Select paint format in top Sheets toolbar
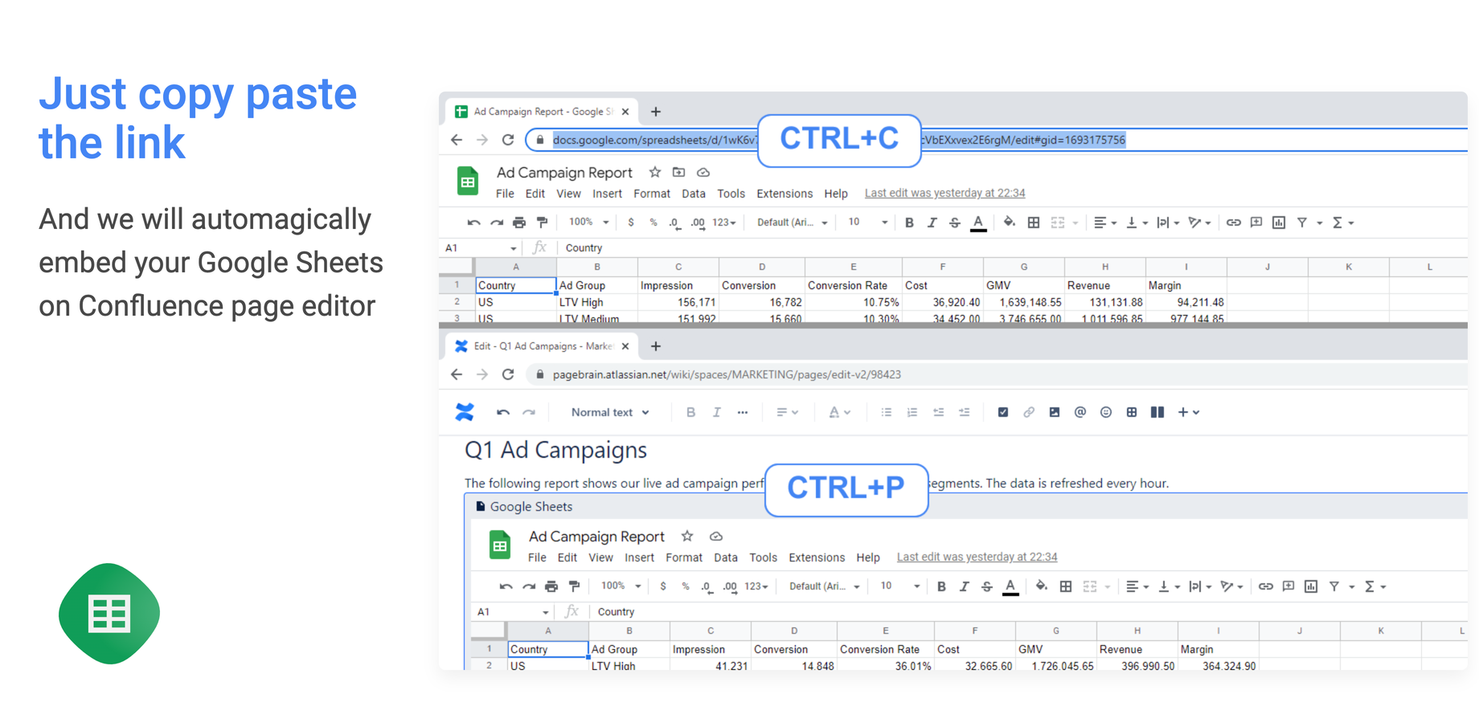The height and width of the screenshot is (723, 1479). [543, 223]
